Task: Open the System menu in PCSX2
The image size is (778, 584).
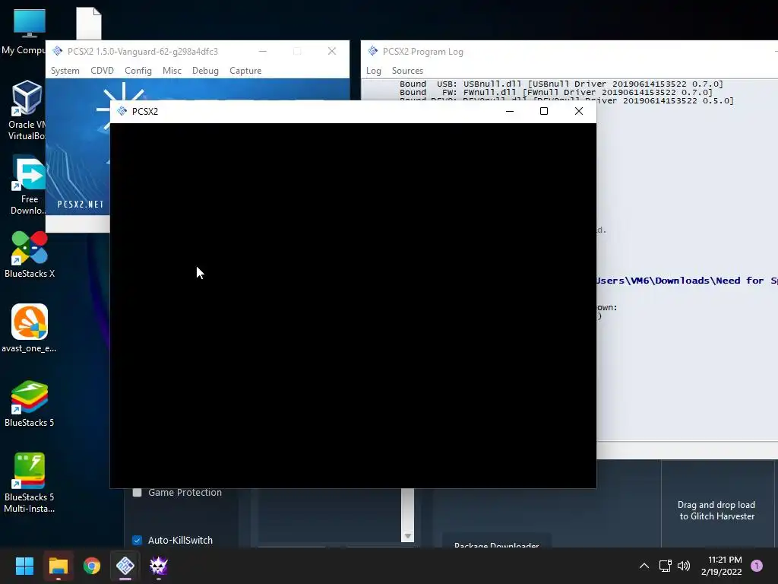Action: point(65,71)
